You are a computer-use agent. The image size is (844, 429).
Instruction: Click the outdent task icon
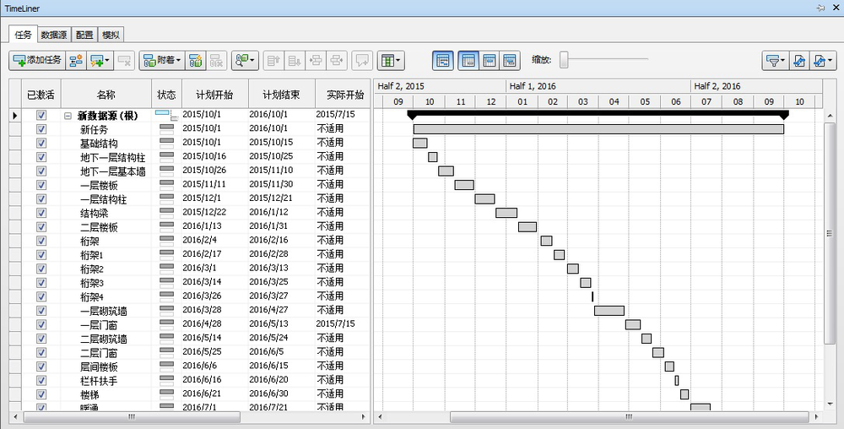pyautogui.click(x=337, y=61)
